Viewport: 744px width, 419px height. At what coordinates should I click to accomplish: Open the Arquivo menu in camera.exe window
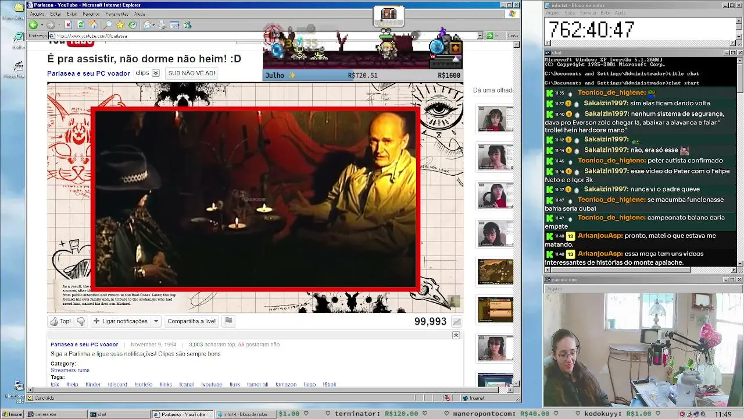point(554,289)
